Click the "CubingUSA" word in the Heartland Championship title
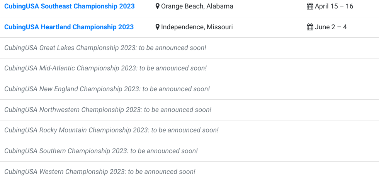 coord(22,27)
